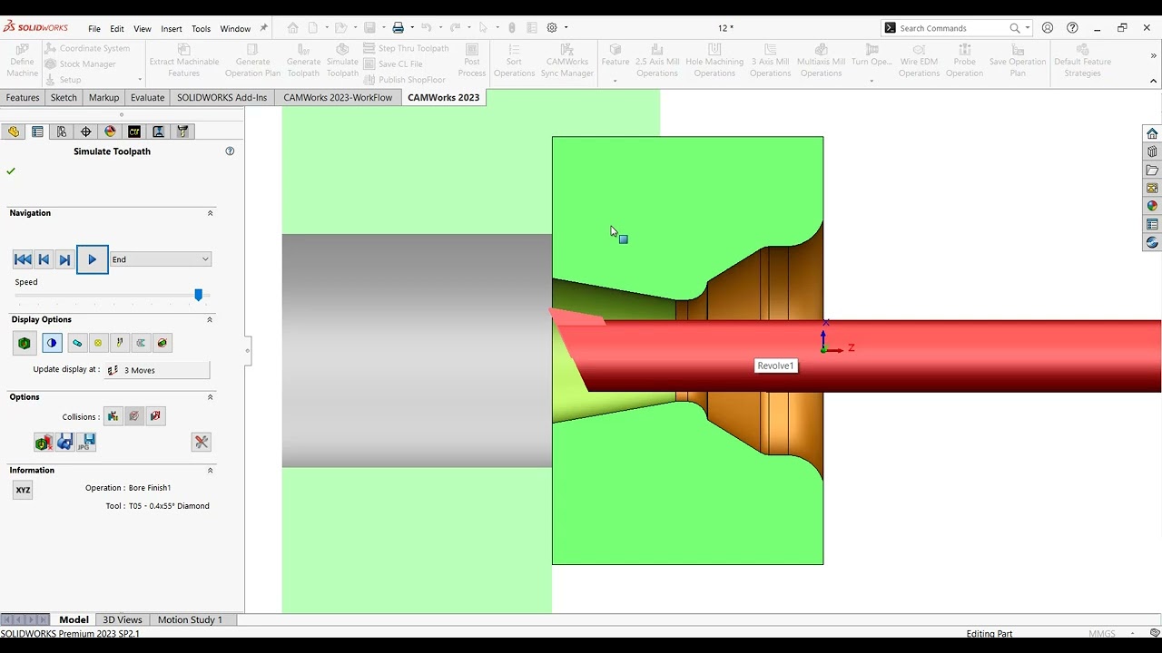
Task: Open the Edit menu
Action: [117, 28]
